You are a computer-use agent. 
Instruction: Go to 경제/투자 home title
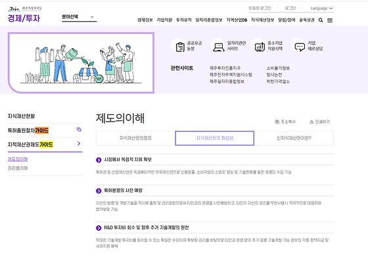(24, 18)
